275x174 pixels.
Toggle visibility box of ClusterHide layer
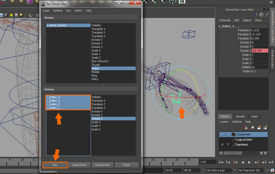(222, 134)
